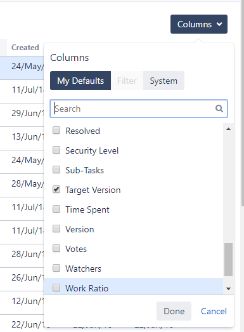The image size is (244, 332).
Task: Toggle the Version column checkbox
Action: [x=56, y=229]
